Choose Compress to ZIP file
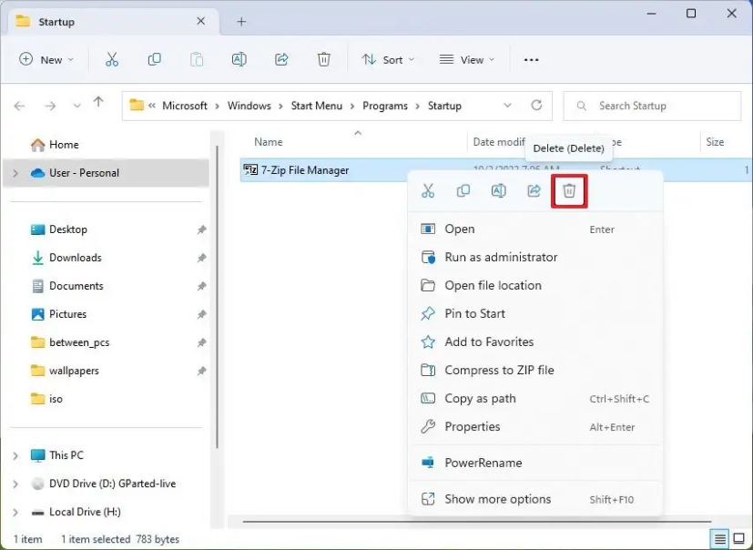The width and height of the screenshot is (753, 550). tap(535, 371)
